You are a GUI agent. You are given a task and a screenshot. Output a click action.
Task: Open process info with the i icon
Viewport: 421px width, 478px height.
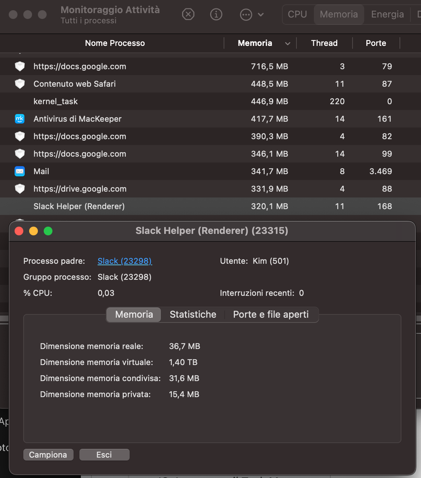tap(216, 15)
